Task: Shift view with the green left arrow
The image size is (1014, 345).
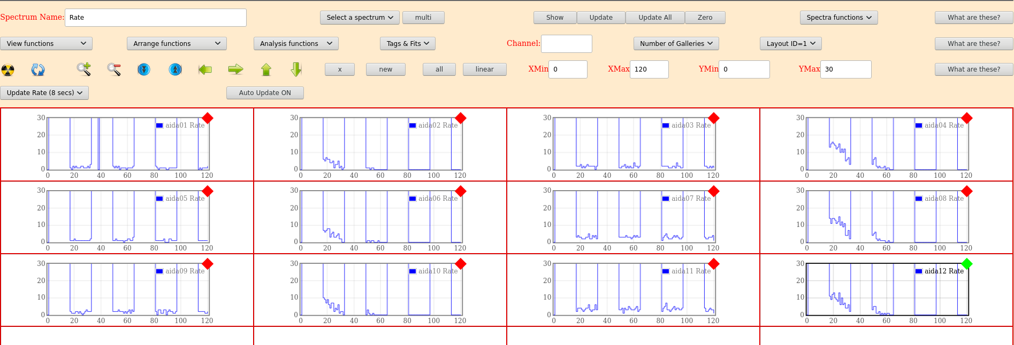Action: click(205, 69)
